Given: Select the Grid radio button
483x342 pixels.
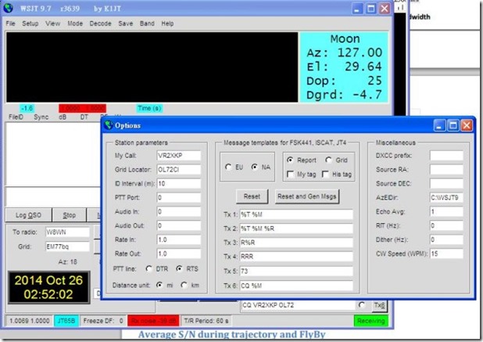Looking at the screenshot, I should (x=329, y=160).
